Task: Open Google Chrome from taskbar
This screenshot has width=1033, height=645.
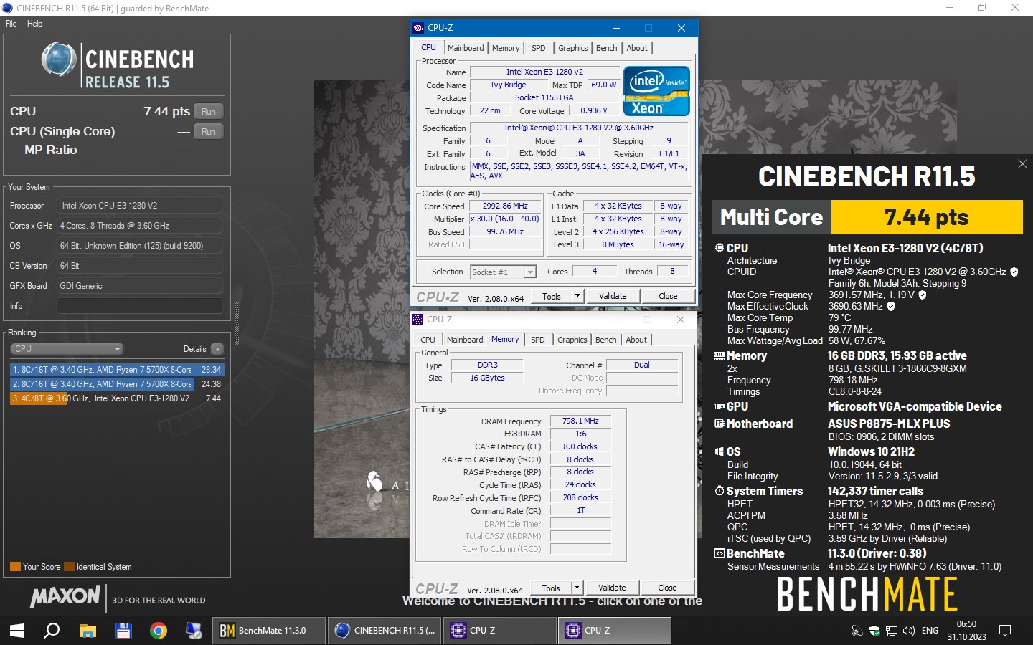Action: [x=159, y=631]
